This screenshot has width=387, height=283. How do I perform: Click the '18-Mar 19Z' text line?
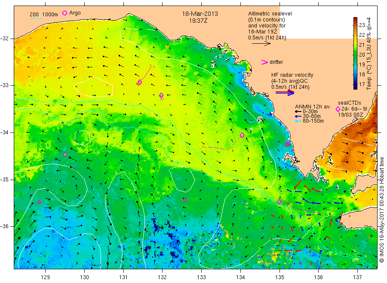(x=263, y=31)
